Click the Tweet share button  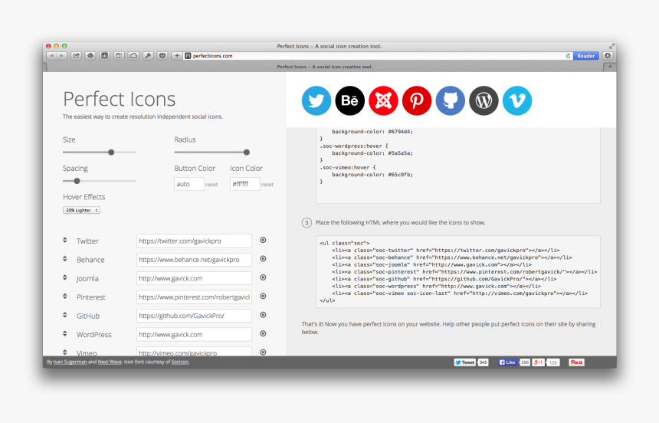465,362
